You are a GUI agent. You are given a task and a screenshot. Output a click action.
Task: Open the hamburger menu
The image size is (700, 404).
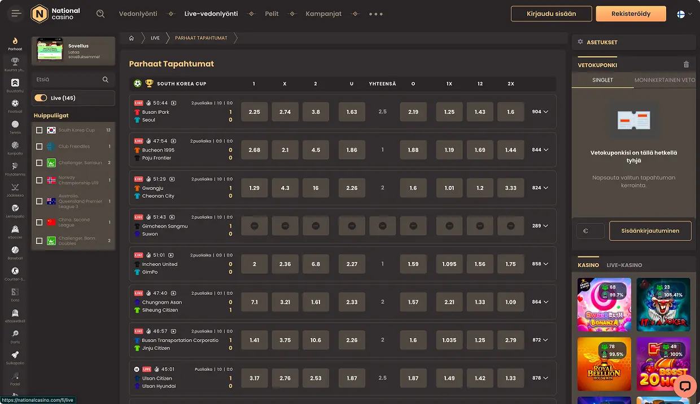pyautogui.click(x=16, y=14)
